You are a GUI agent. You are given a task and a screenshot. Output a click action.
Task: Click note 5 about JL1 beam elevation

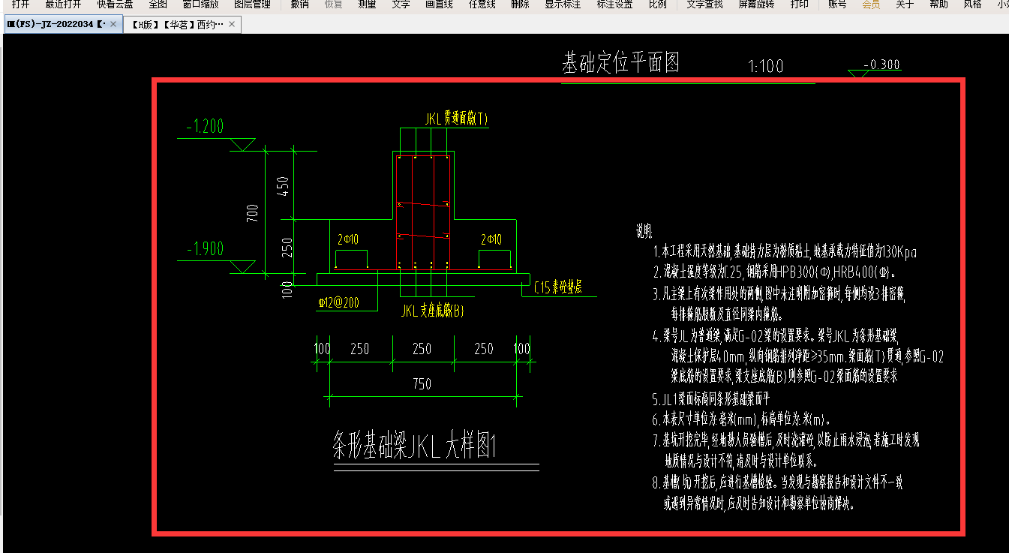pyautogui.click(x=711, y=398)
